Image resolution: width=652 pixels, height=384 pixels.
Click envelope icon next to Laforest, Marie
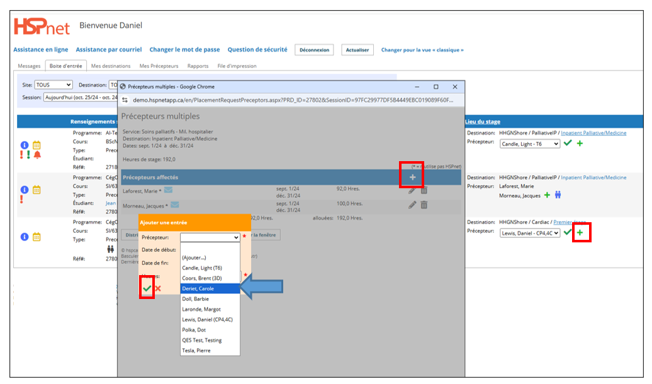click(169, 190)
